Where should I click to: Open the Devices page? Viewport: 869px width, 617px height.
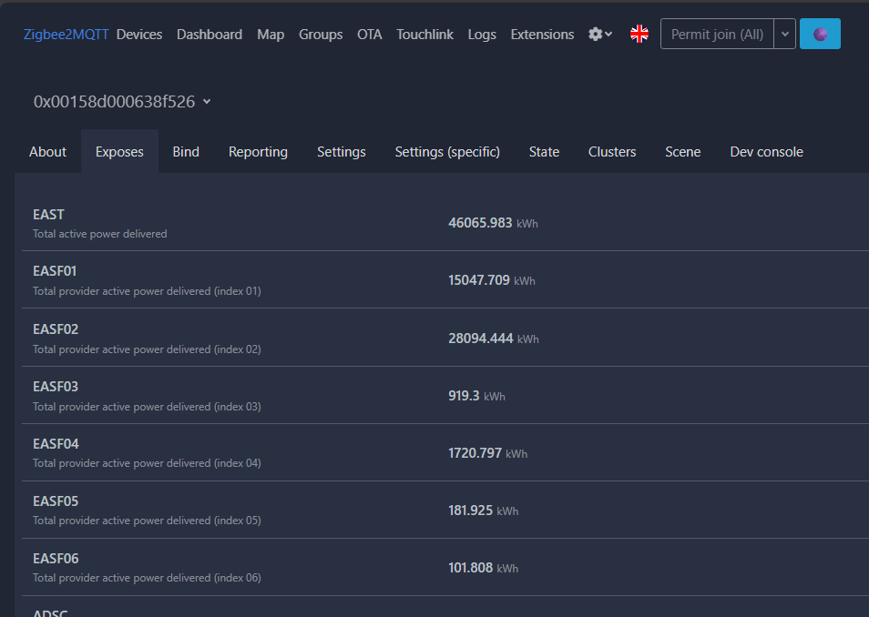click(x=139, y=35)
